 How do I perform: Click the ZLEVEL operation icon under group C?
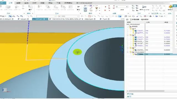click(x=136, y=50)
